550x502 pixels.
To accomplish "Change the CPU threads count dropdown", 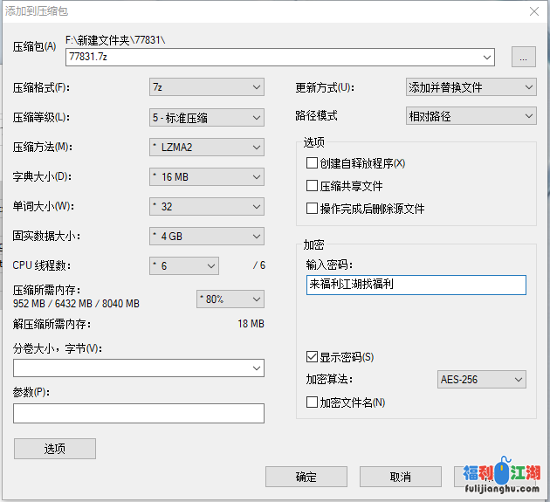I will pos(183,265).
